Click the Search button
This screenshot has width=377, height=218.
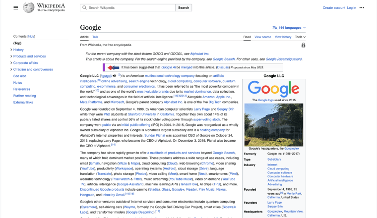tap(184, 8)
